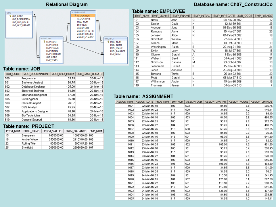276x207 pixels.
Task: Select the Database Designer job description cell
Action: tap(33, 87)
